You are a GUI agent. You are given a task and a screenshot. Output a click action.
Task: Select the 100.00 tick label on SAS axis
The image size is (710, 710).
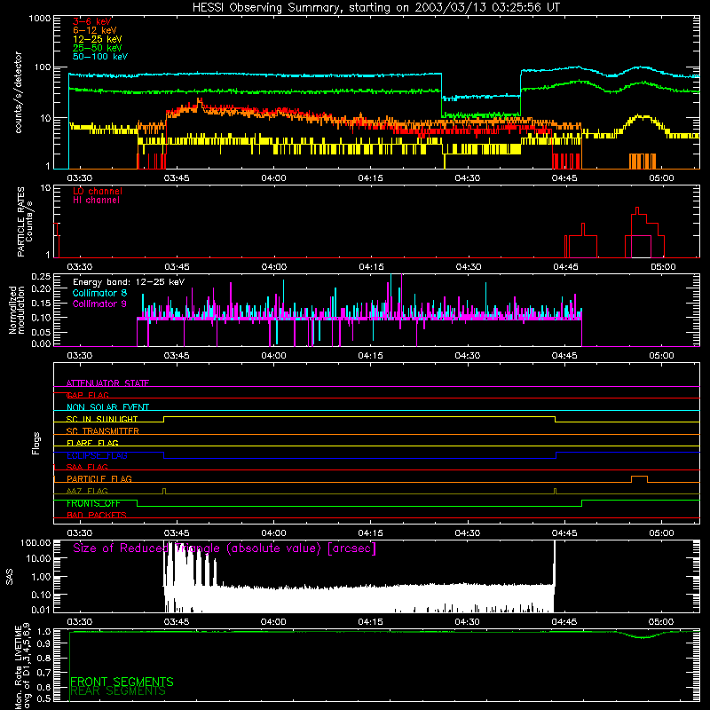35,542
